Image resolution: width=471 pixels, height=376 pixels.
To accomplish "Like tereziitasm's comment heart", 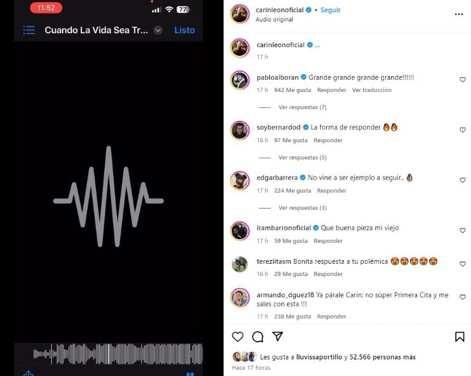I will pos(462,264).
